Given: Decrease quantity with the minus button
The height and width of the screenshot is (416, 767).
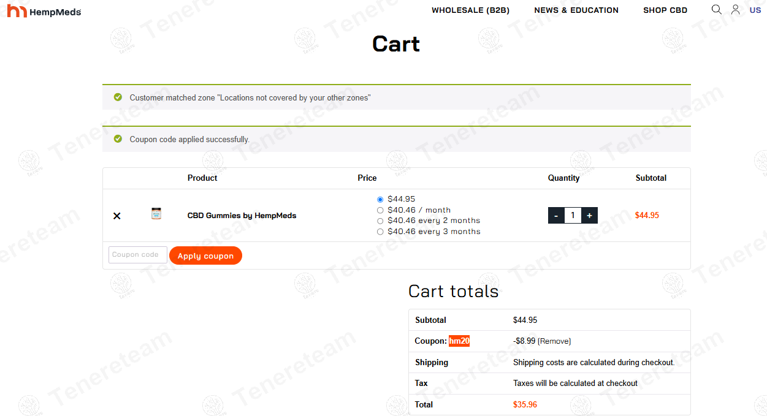Looking at the screenshot, I should tap(556, 216).
